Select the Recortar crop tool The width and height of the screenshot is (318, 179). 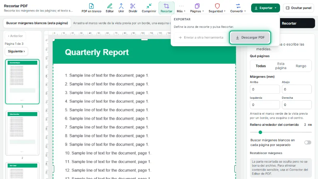[166, 8]
